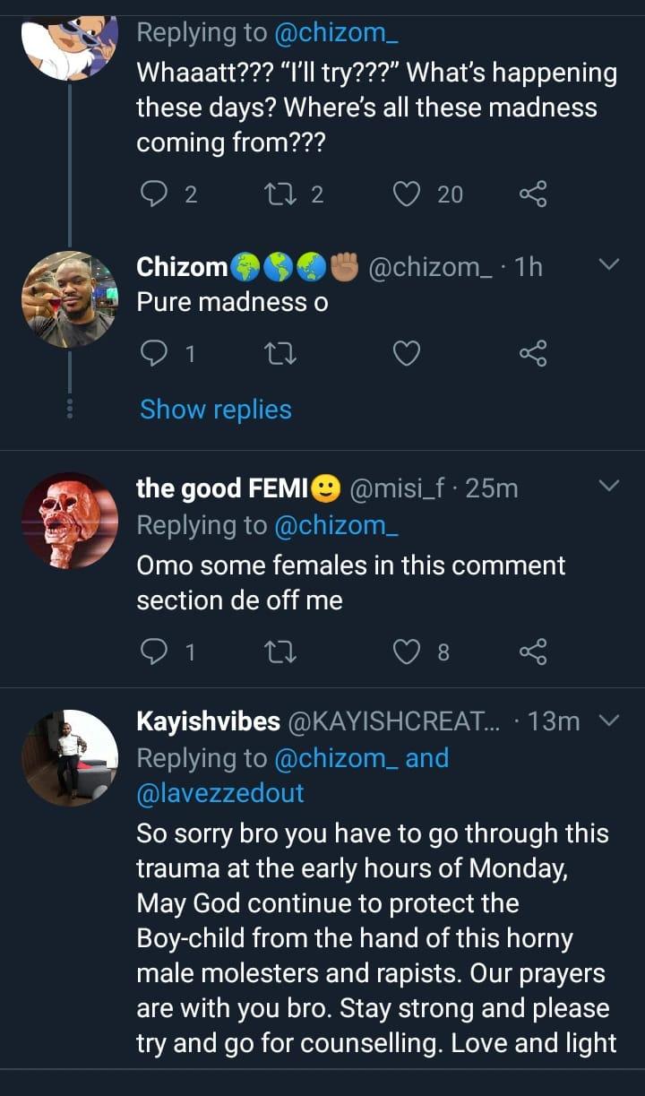This screenshot has width=645, height=1096.
Task: Share the good FEMI's tweet
Action: click(x=532, y=653)
